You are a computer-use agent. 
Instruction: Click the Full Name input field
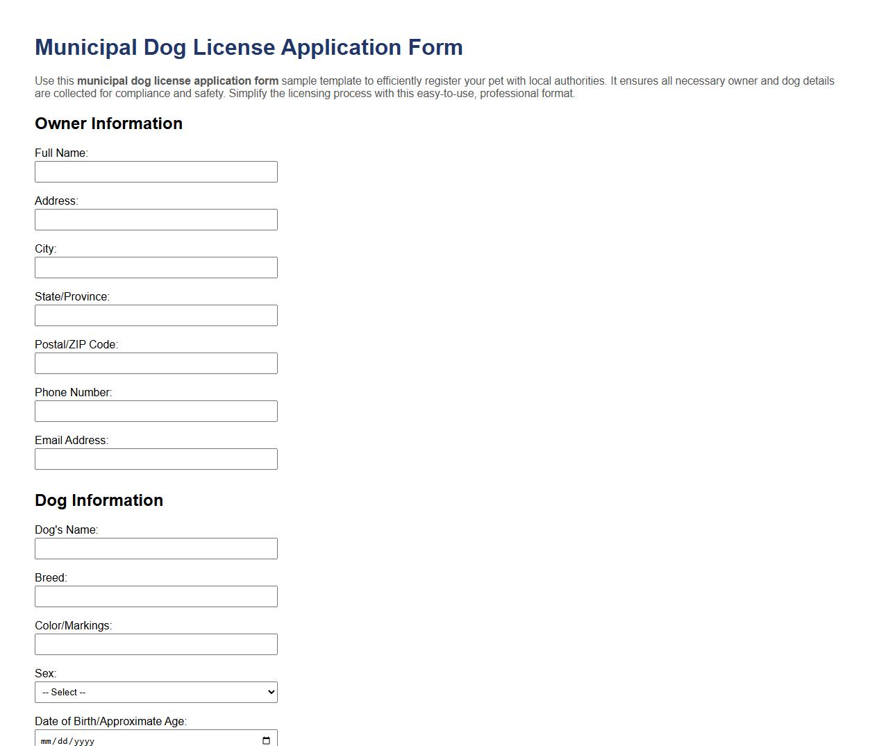(156, 171)
